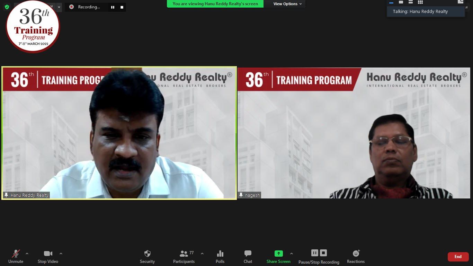This screenshot has height=266, width=473.
Task: Switch to stacked two-panel view icon
Action: click(411, 2)
